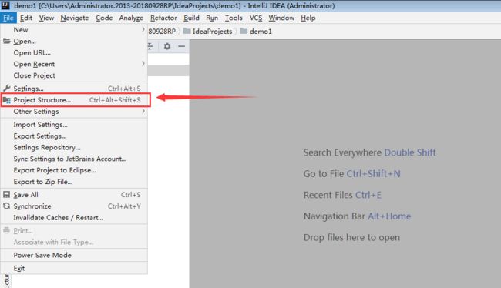Open project panel gear settings icon
This screenshot has height=288, width=501.
(167, 46)
